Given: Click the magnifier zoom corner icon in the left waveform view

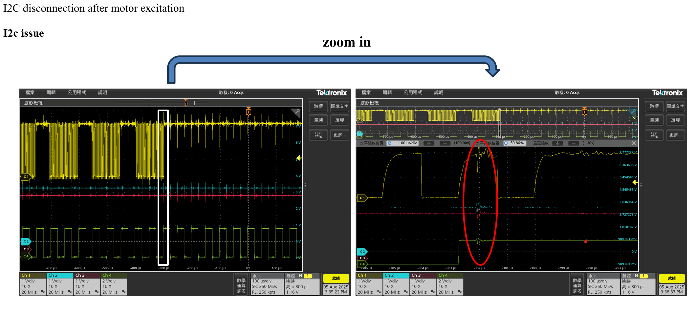Looking at the screenshot, I should pos(297,113).
